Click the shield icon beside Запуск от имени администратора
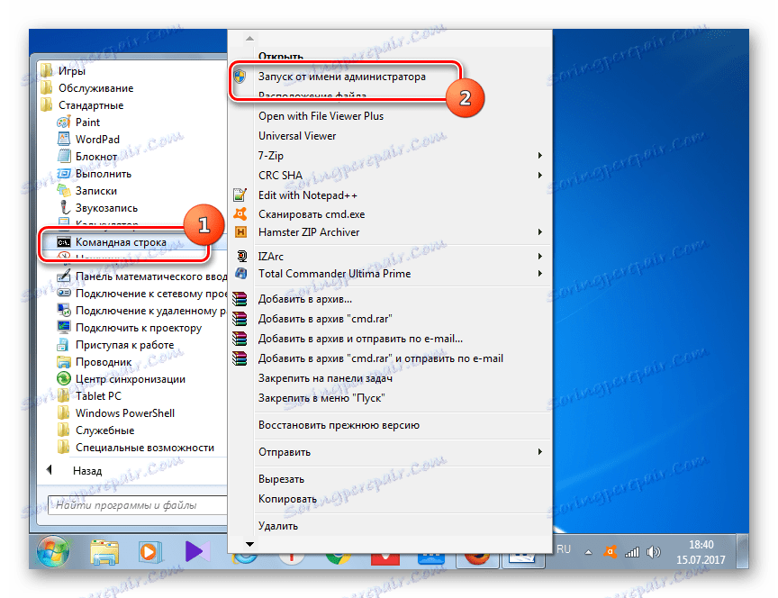 point(240,77)
